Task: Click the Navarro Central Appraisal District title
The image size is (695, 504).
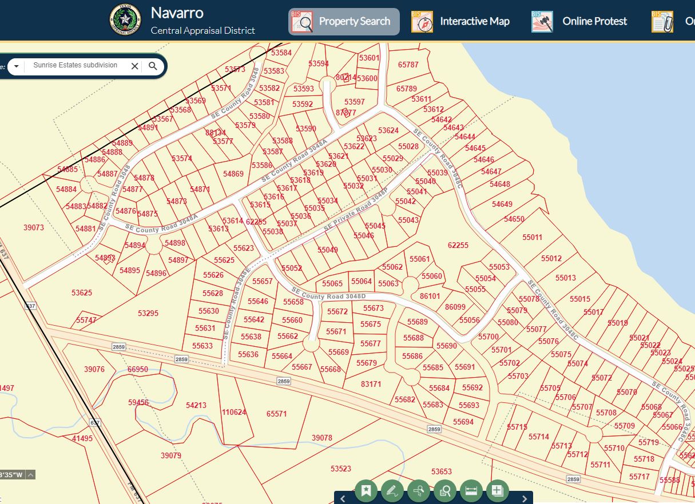Action: [x=202, y=20]
